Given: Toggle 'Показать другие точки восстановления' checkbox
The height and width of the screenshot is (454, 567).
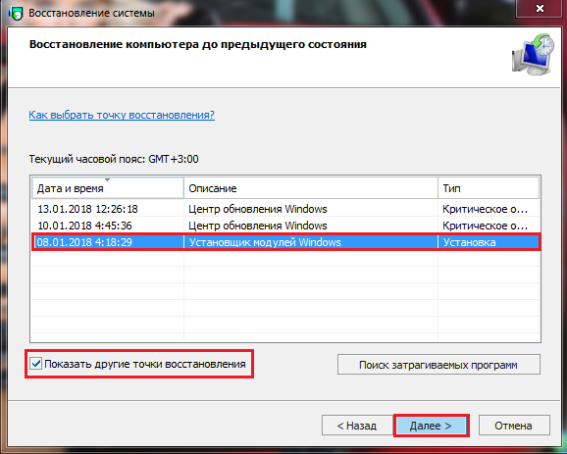Looking at the screenshot, I should click(x=35, y=363).
